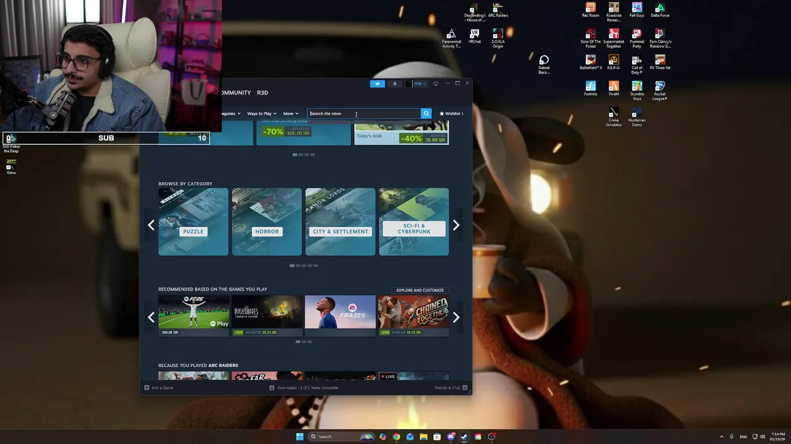Click the store search magnifier button
Image resolution: width=791 pixels, height=444 pixels.
tap(426, 113)
